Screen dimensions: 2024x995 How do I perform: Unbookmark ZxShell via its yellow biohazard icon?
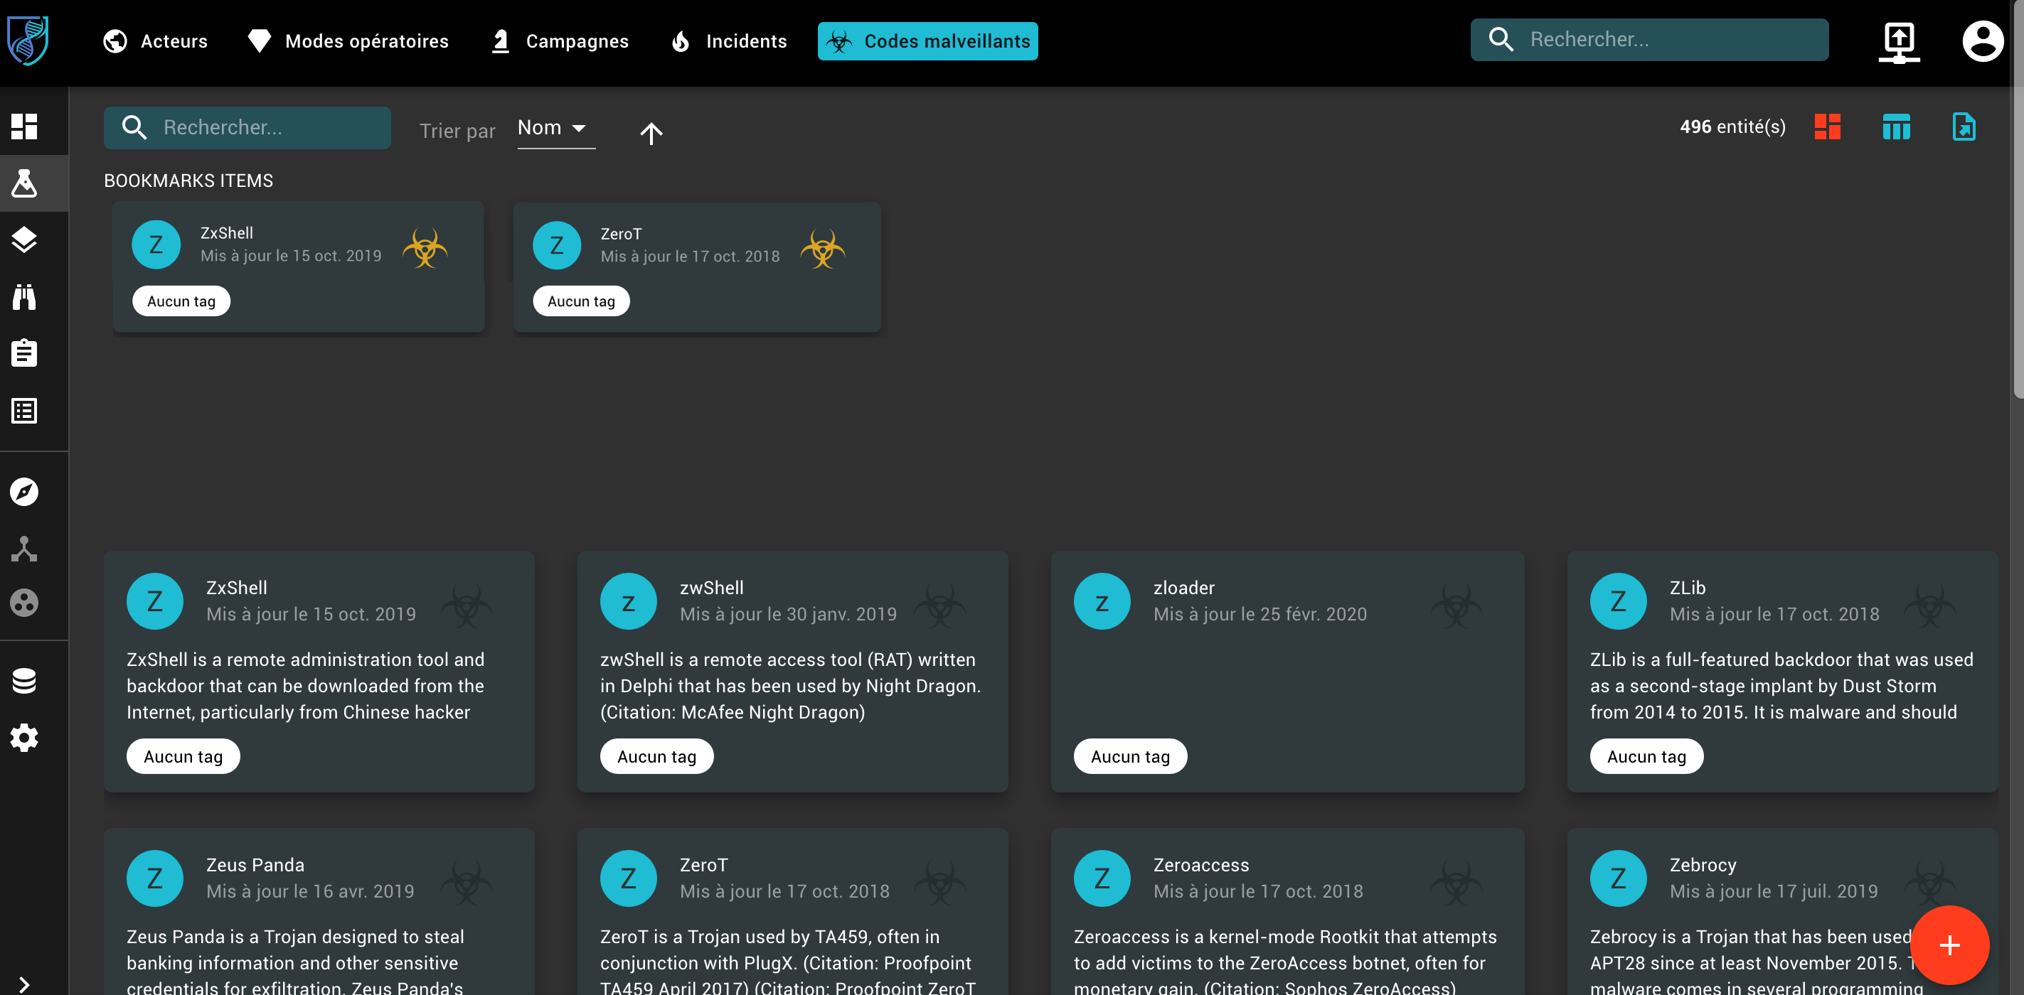(x=425, y=247)
